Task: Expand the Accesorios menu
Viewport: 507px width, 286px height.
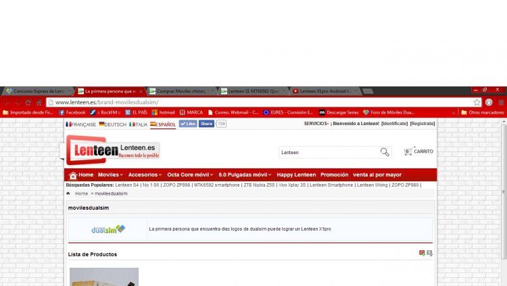Action: point(145,174)
